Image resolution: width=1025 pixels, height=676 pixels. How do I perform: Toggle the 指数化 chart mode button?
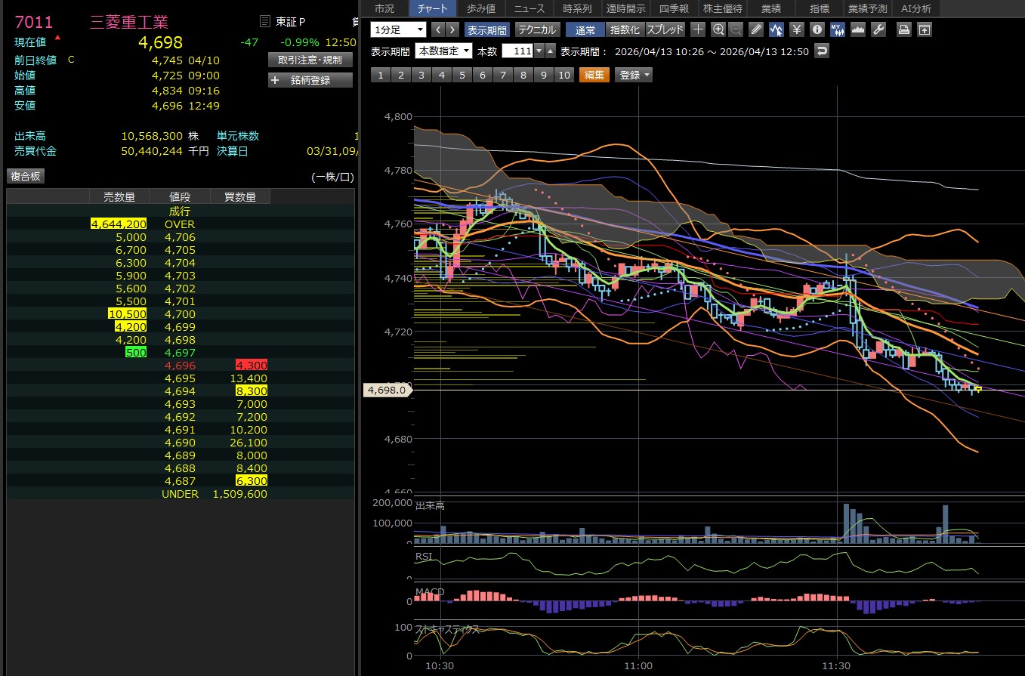625,29
